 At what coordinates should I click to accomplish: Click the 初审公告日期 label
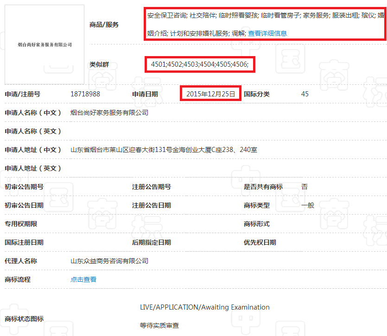[24, 205]
